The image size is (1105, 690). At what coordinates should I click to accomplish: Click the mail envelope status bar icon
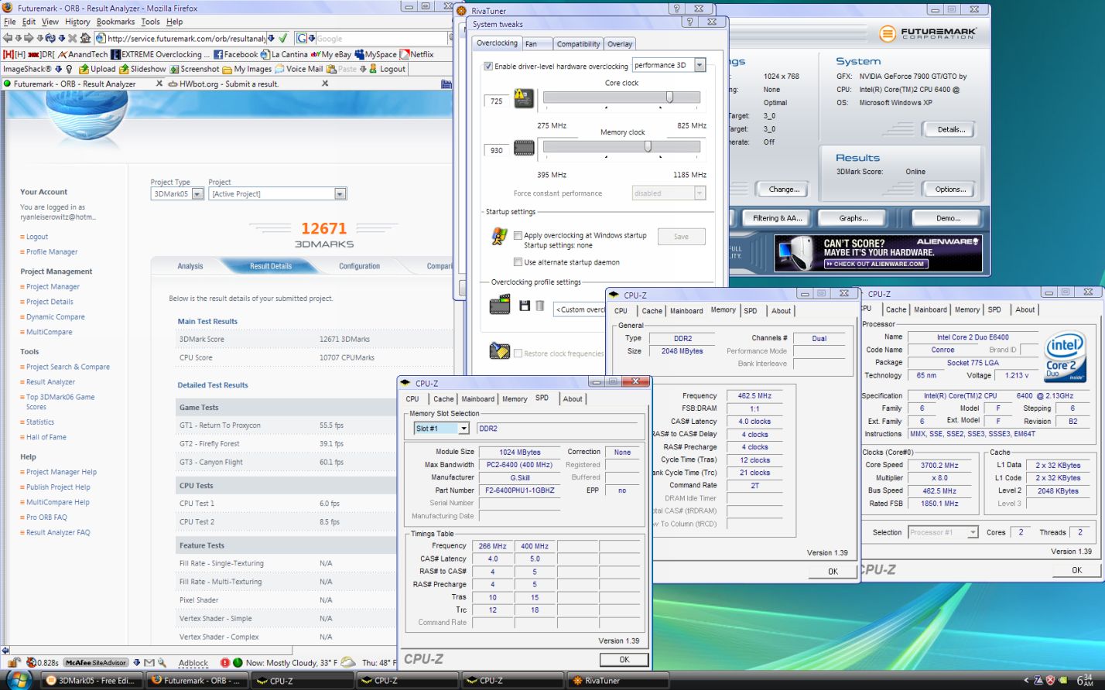coord(149,663)
